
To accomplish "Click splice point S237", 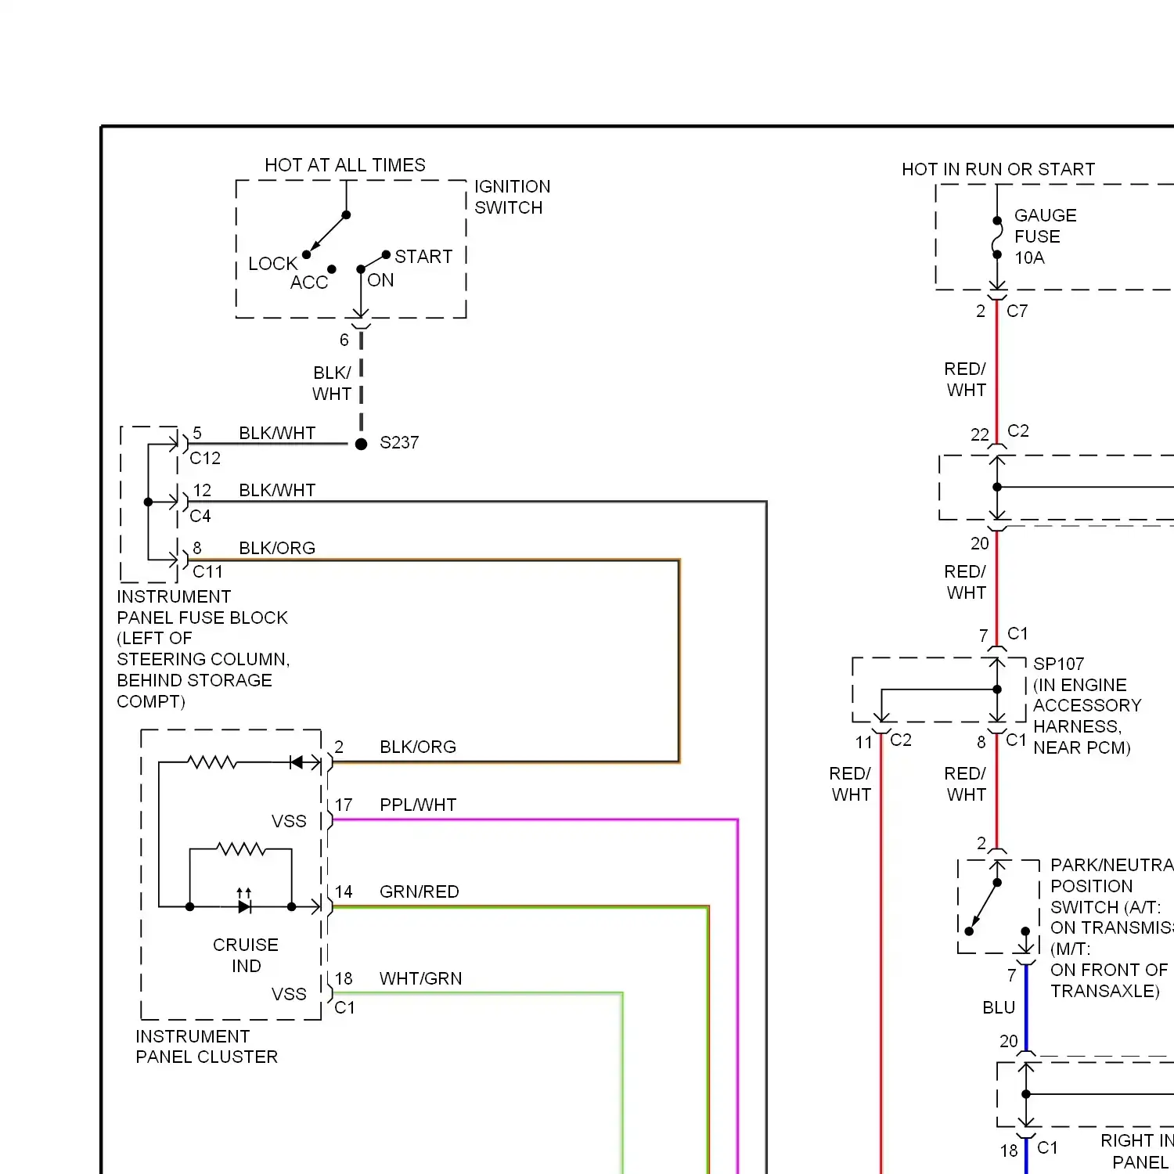I will 361,444.
